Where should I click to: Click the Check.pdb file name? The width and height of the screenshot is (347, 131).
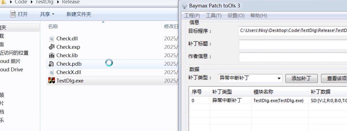click(69, 64)
